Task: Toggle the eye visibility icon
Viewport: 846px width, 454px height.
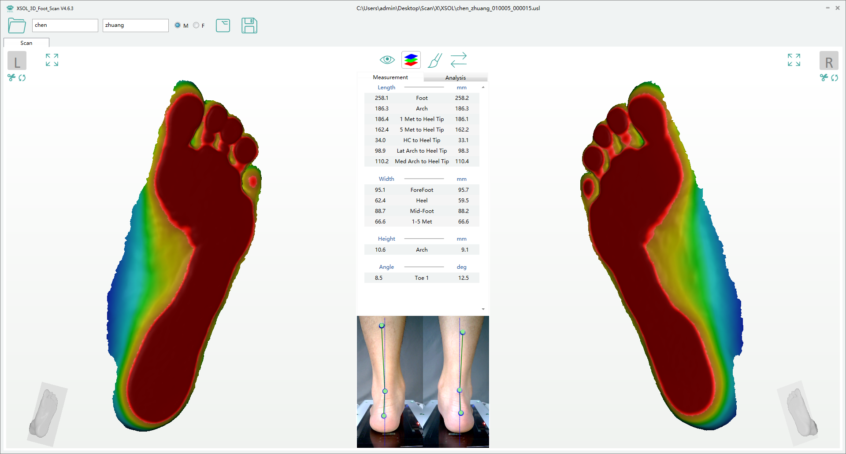Action: (x=387, y=60)
